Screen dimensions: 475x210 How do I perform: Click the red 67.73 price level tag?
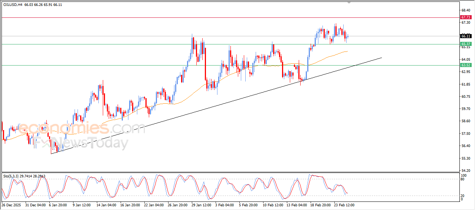[465, 17]
